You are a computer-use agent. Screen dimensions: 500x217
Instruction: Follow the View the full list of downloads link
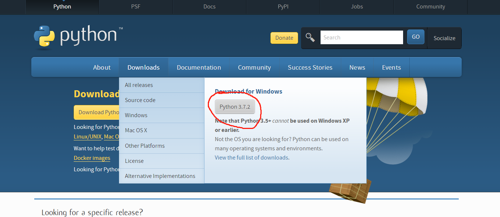(x=252, y=158)
